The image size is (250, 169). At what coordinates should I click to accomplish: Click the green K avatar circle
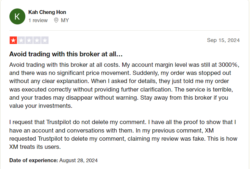[x=17, y=17]
